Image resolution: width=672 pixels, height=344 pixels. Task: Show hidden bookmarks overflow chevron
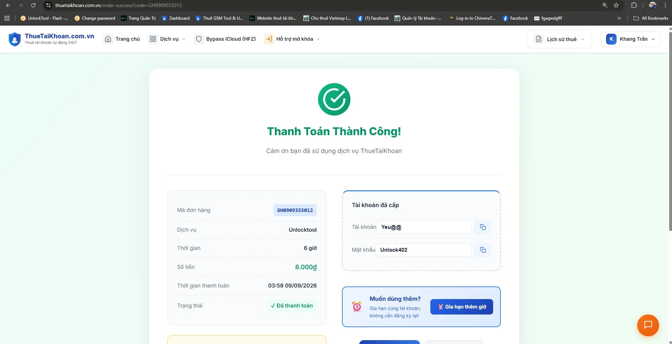(x=619, y=18)
